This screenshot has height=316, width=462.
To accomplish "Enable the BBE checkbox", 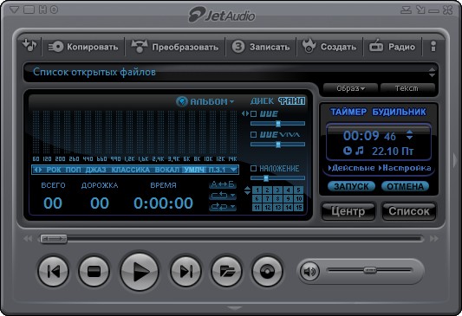I will (253, 114).
